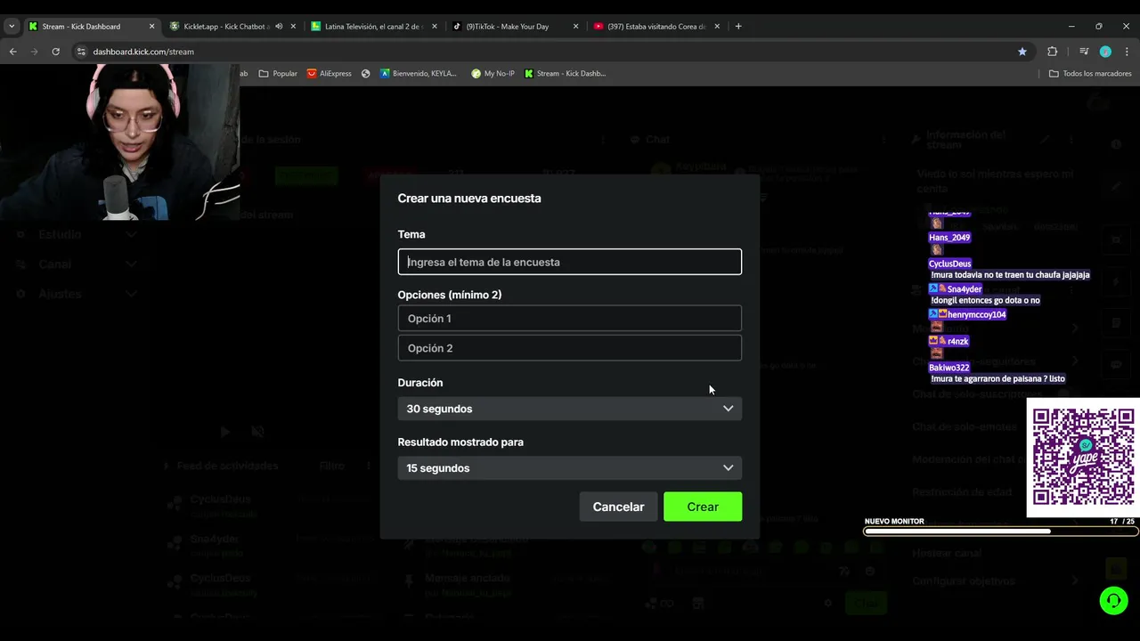
Task: Go back in browser history
Action: [x=13, y=52]
